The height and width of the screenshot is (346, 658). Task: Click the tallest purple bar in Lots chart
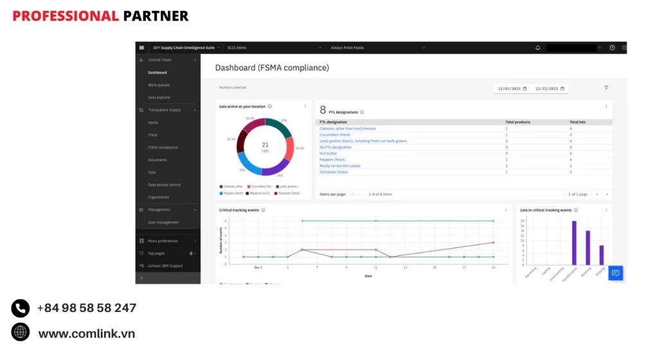click(x=574, y=242)
